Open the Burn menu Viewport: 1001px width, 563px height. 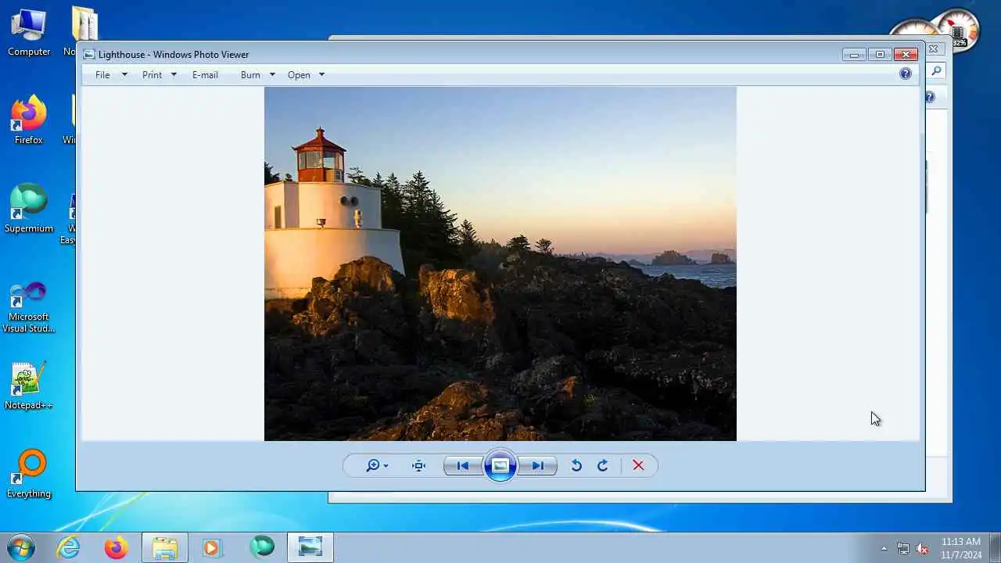(250, 75)
